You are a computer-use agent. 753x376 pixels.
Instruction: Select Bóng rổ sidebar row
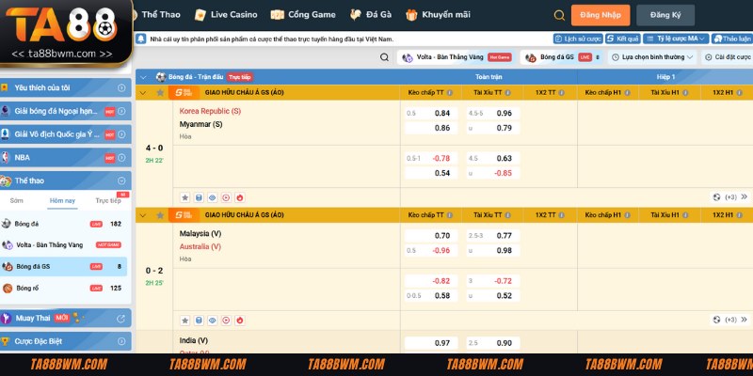point(63,289)
